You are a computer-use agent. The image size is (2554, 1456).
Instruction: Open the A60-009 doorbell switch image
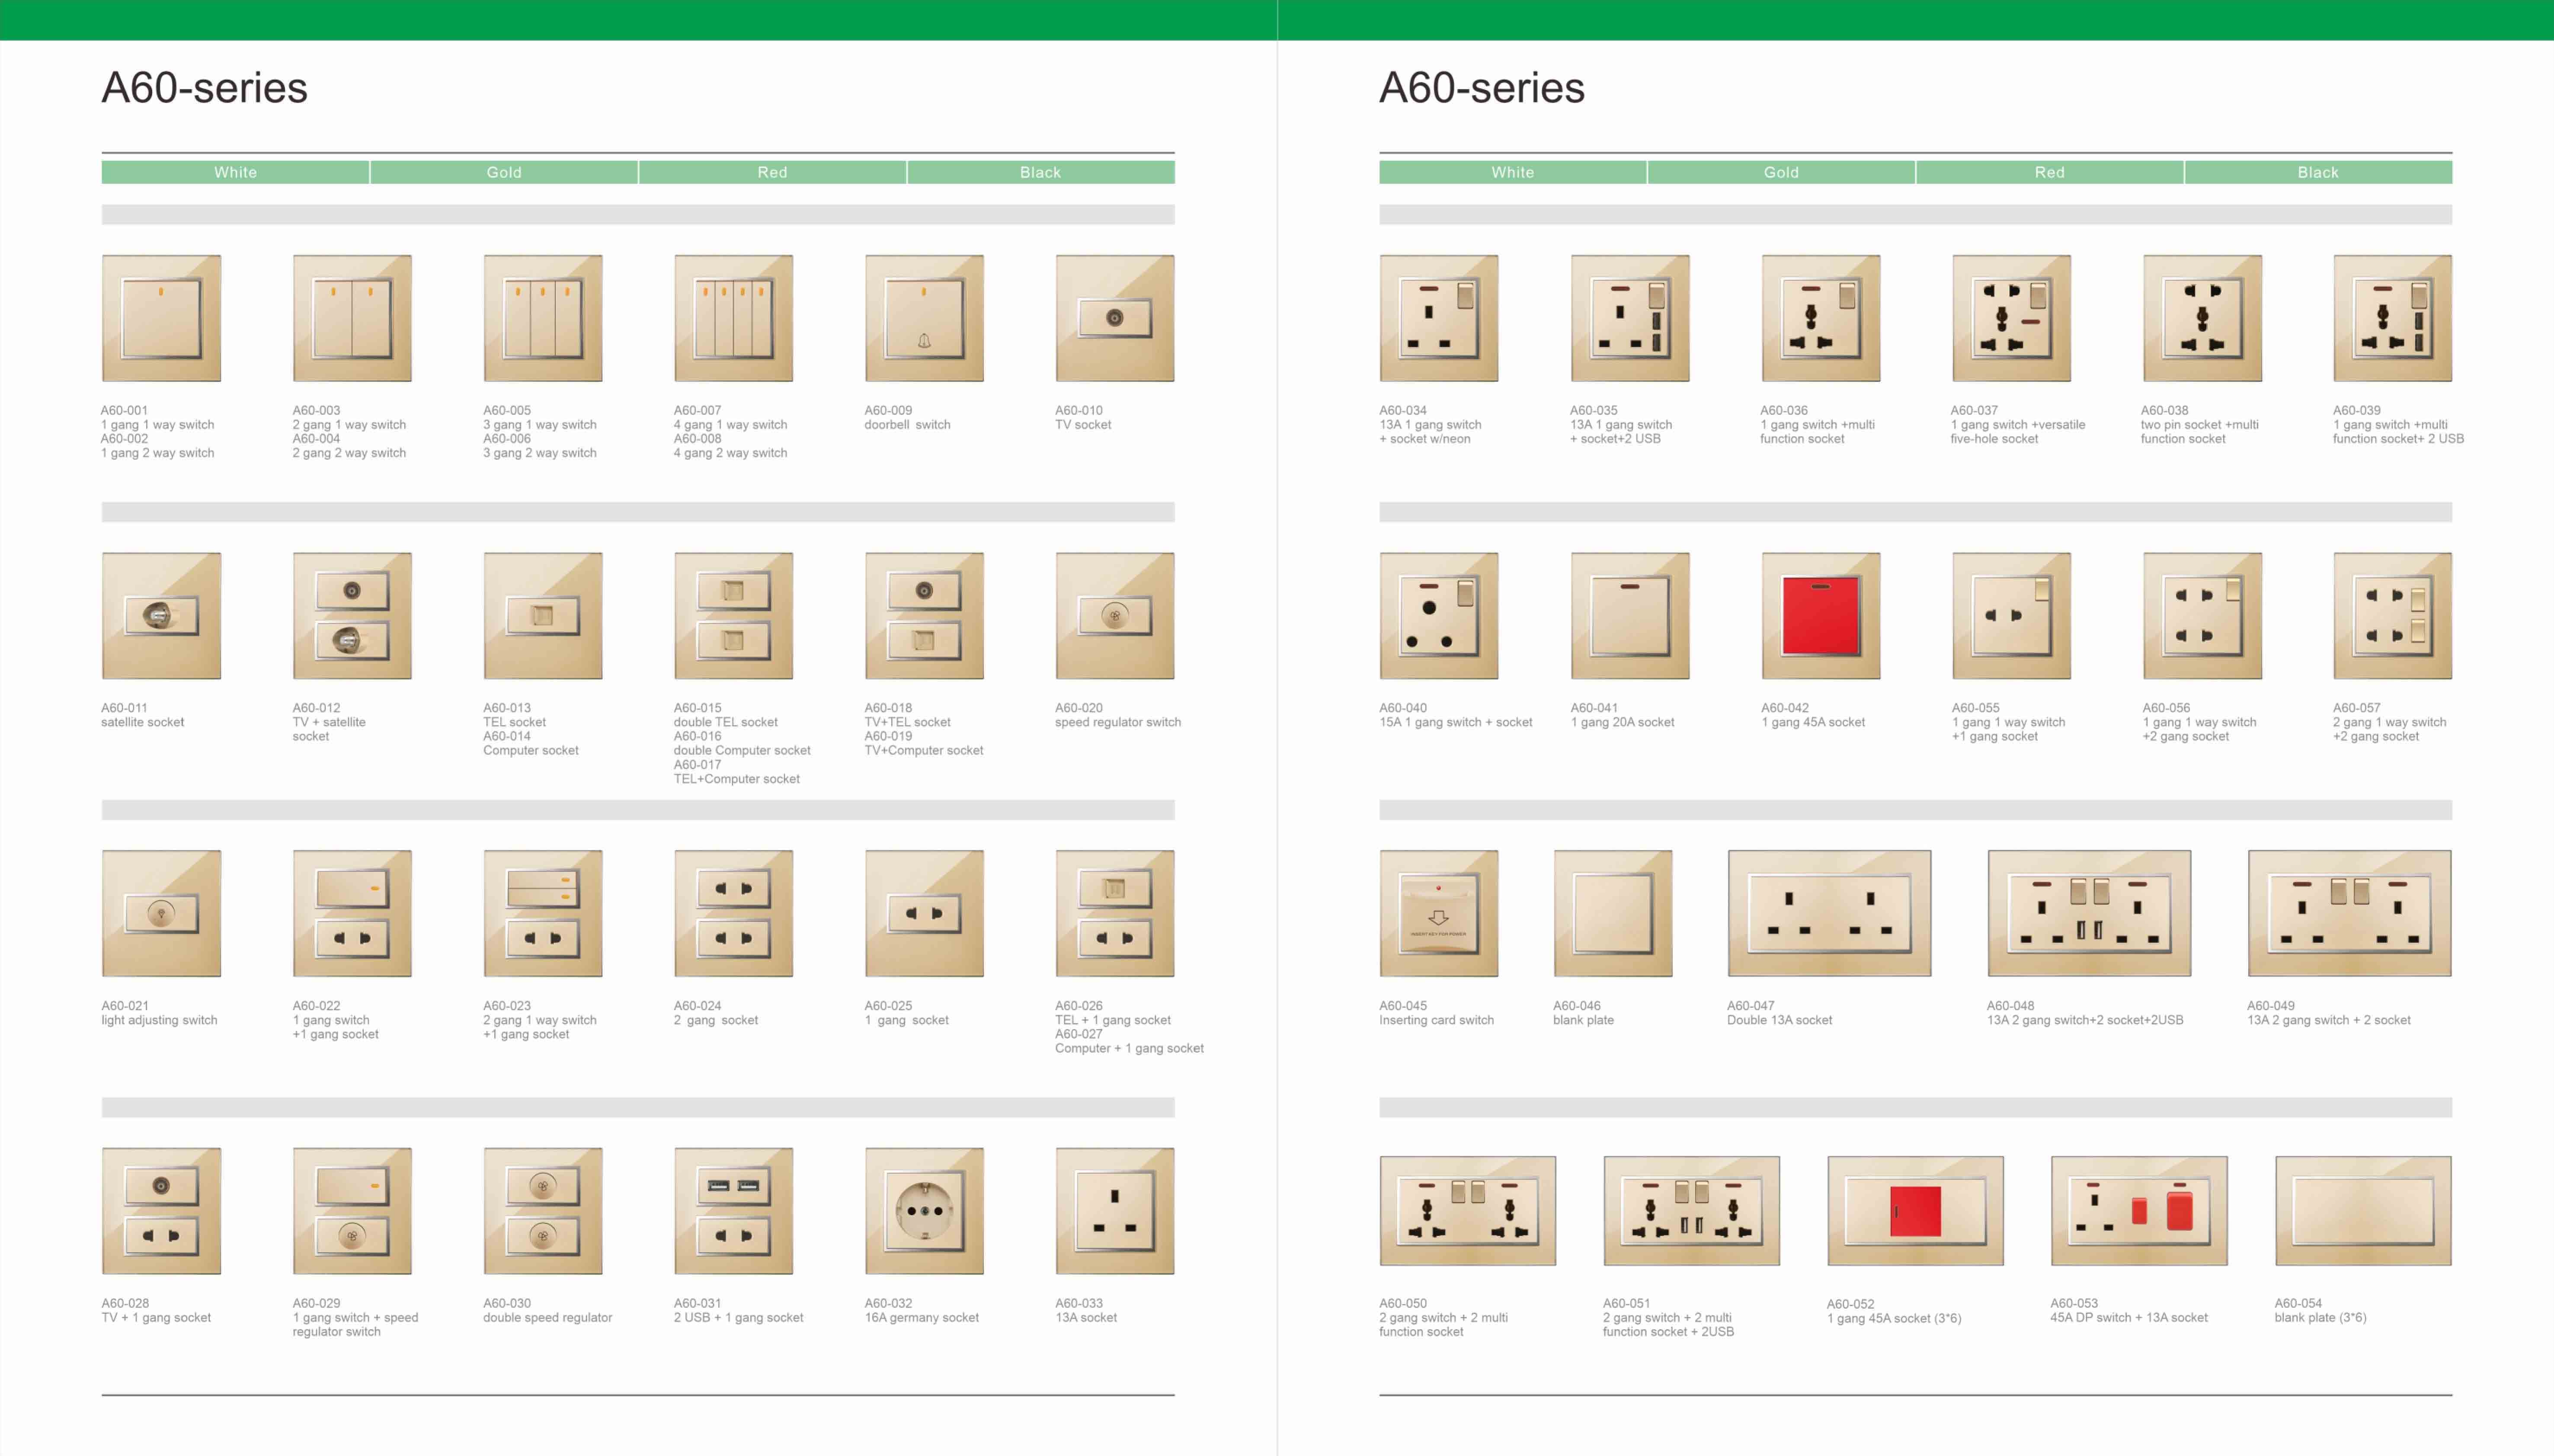tap(924, 318)
